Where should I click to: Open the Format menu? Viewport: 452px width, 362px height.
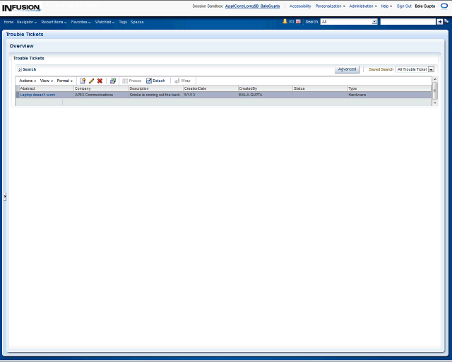point(64,81)
